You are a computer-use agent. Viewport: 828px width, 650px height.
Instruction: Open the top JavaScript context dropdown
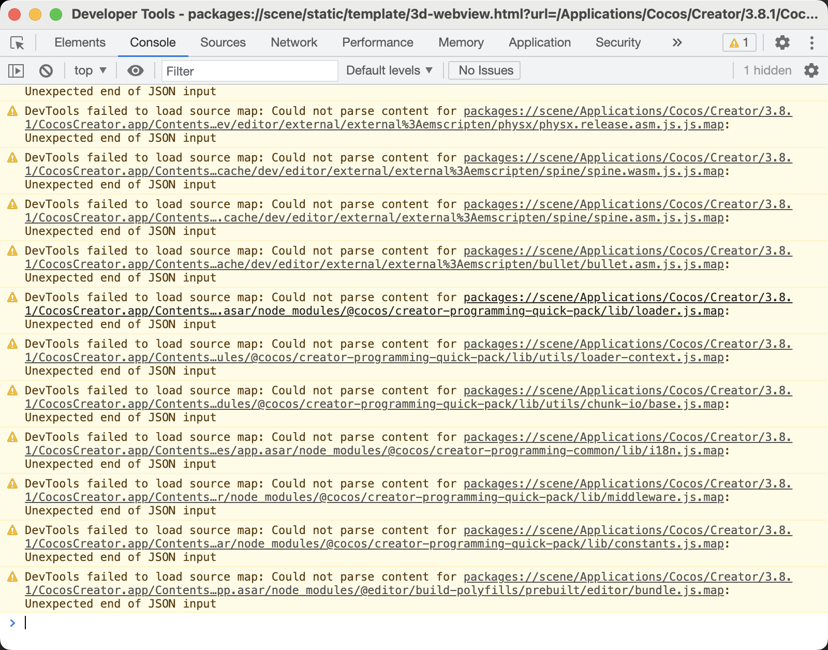(91, 70)
